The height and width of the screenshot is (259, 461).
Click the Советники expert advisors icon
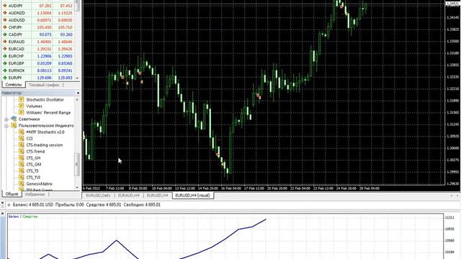14,119
